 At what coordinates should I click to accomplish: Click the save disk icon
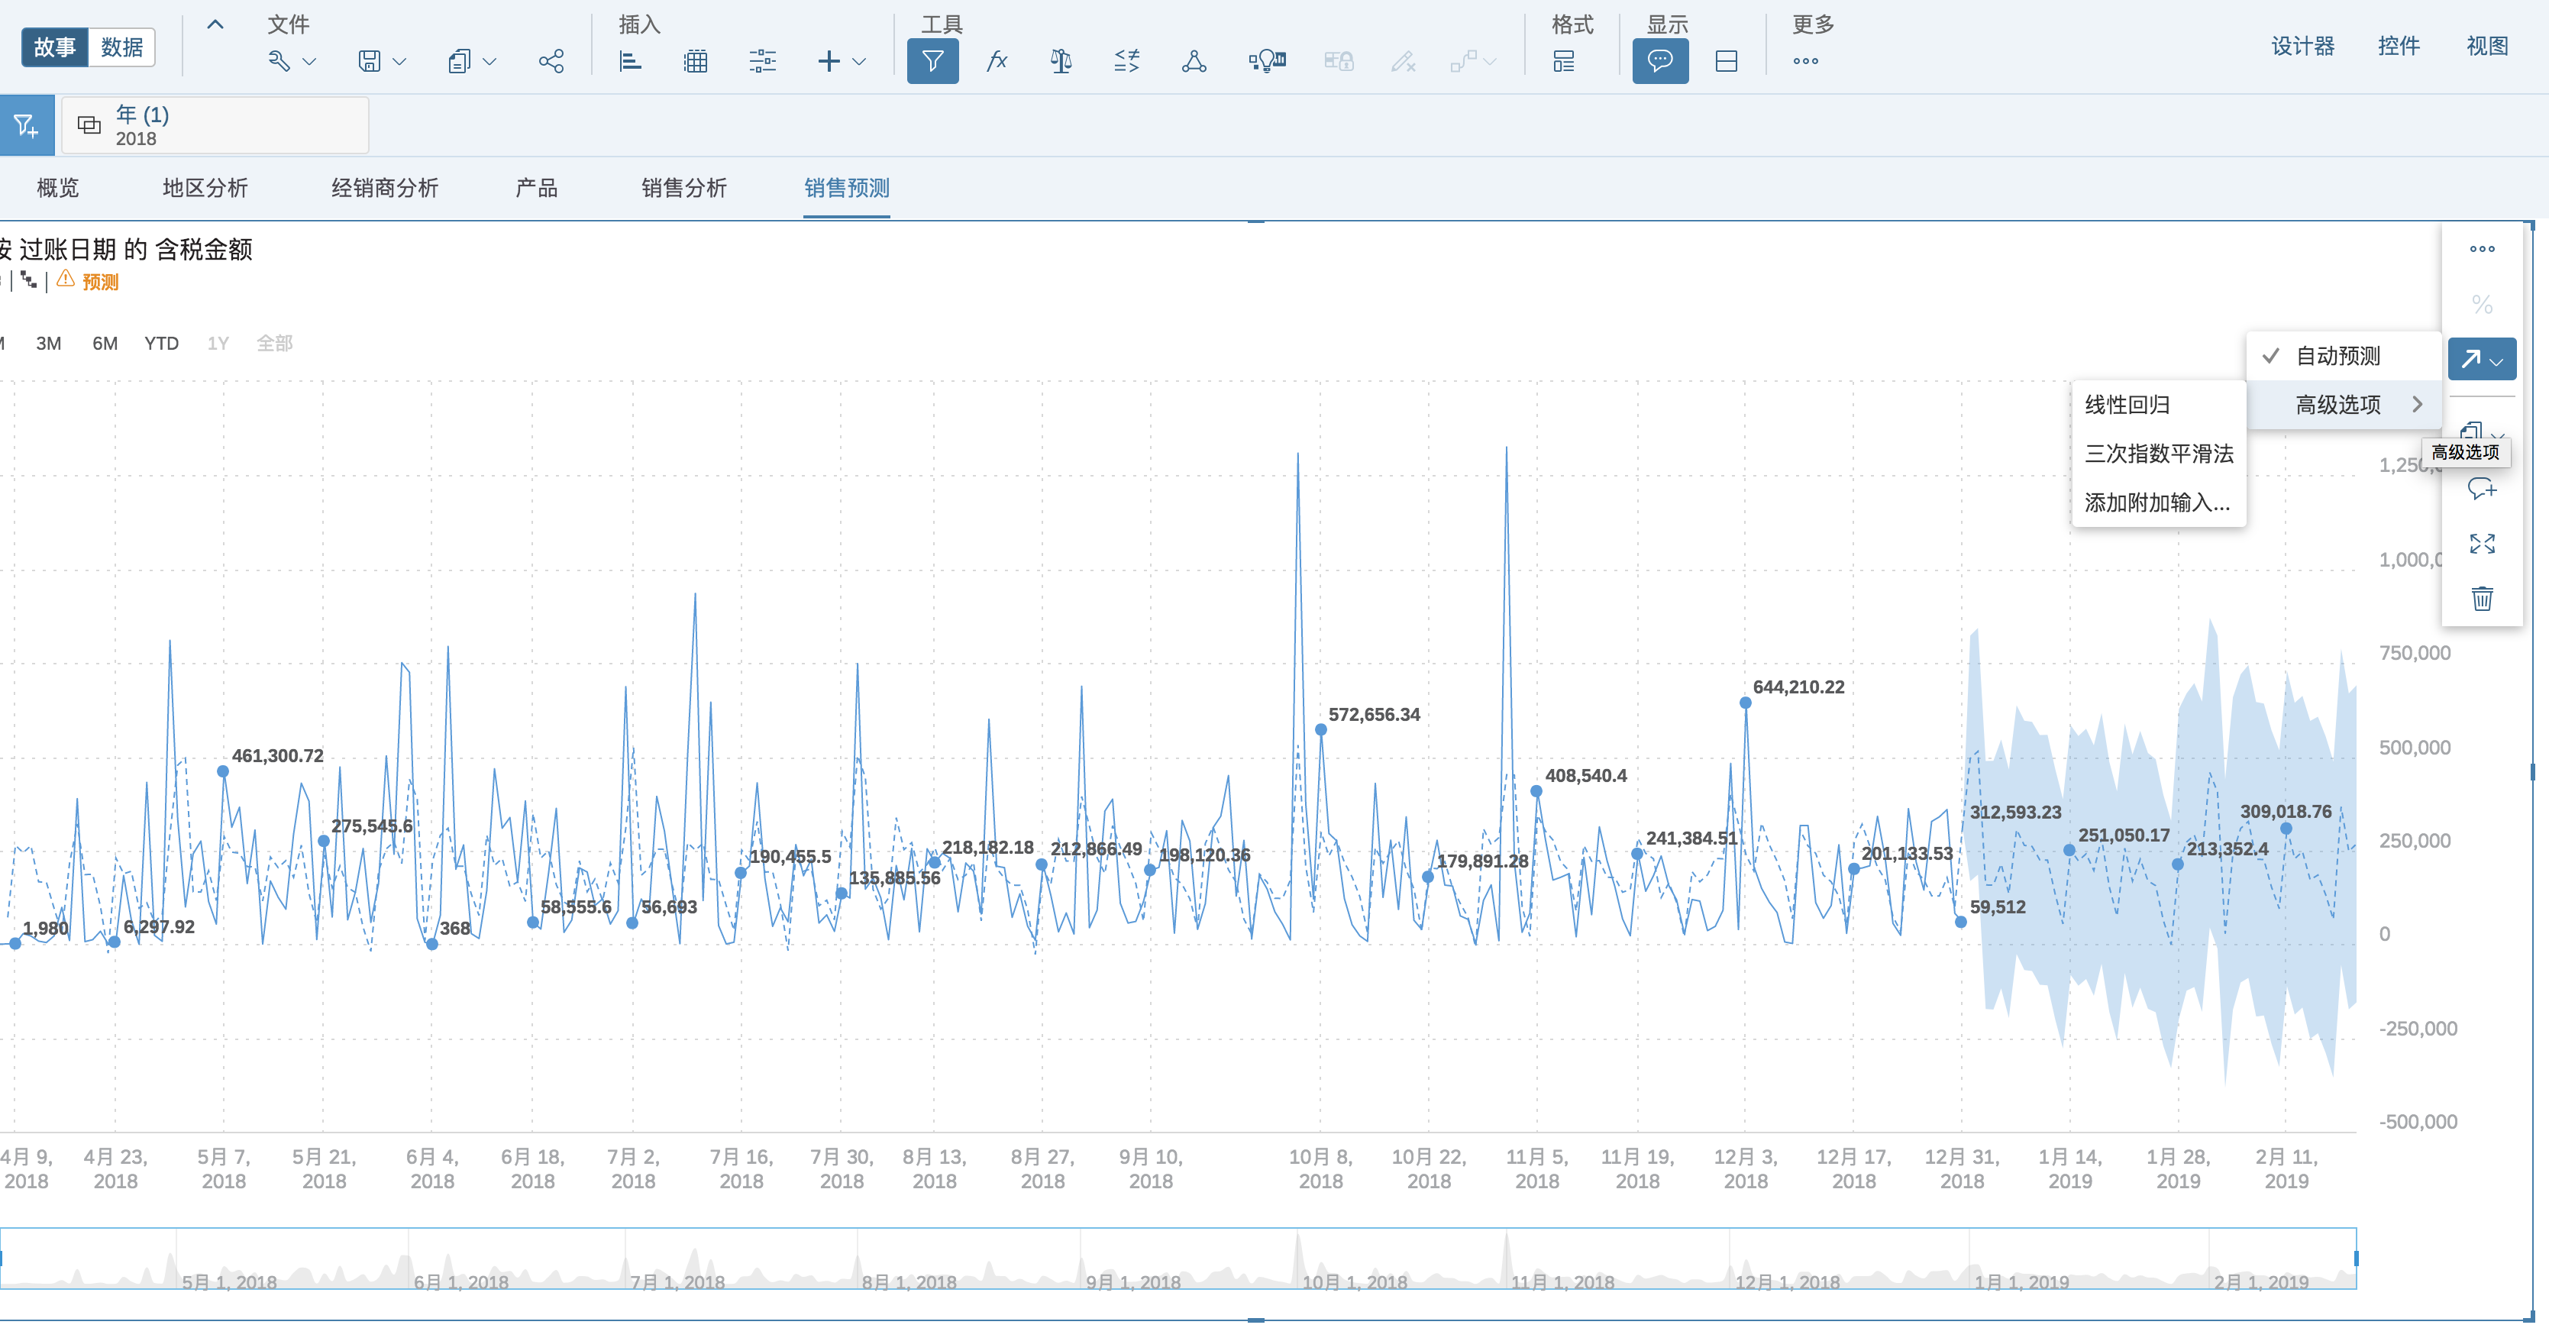369,61
